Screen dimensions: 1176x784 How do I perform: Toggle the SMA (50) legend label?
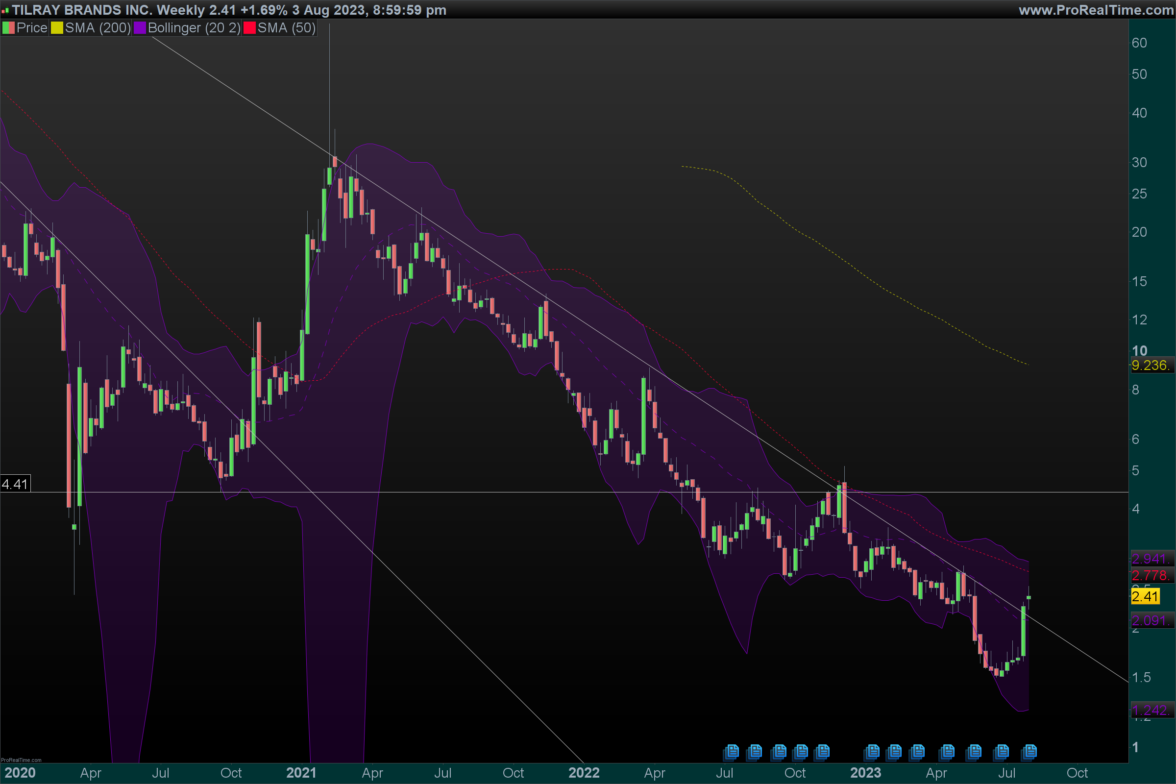[x=287, y=28]
